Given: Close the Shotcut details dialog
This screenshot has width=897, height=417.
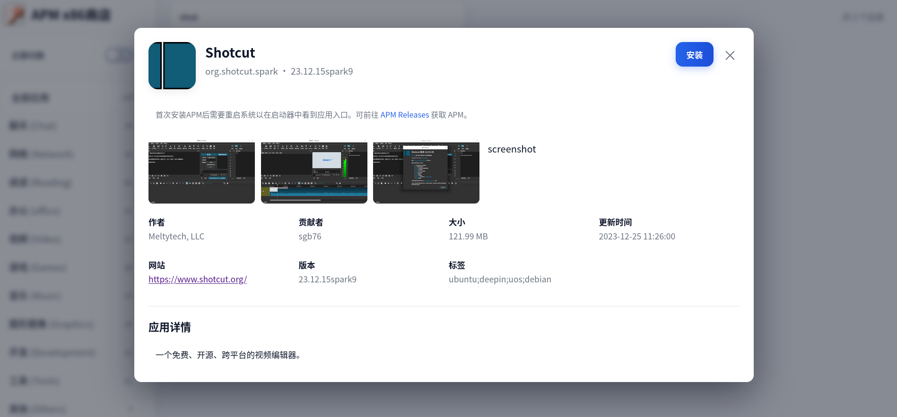Looking at the screenshot, I should coord(730,55).
